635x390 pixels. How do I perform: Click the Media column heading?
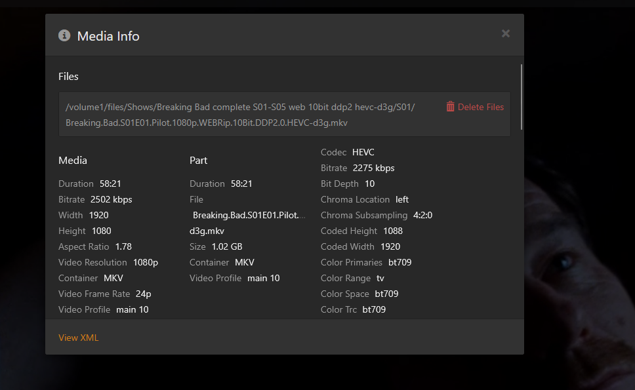point(73,160)
